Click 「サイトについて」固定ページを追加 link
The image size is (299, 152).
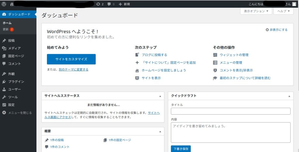(x=168, y=62)
